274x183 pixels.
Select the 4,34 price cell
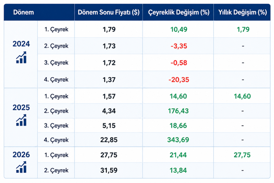coord(109,111)
